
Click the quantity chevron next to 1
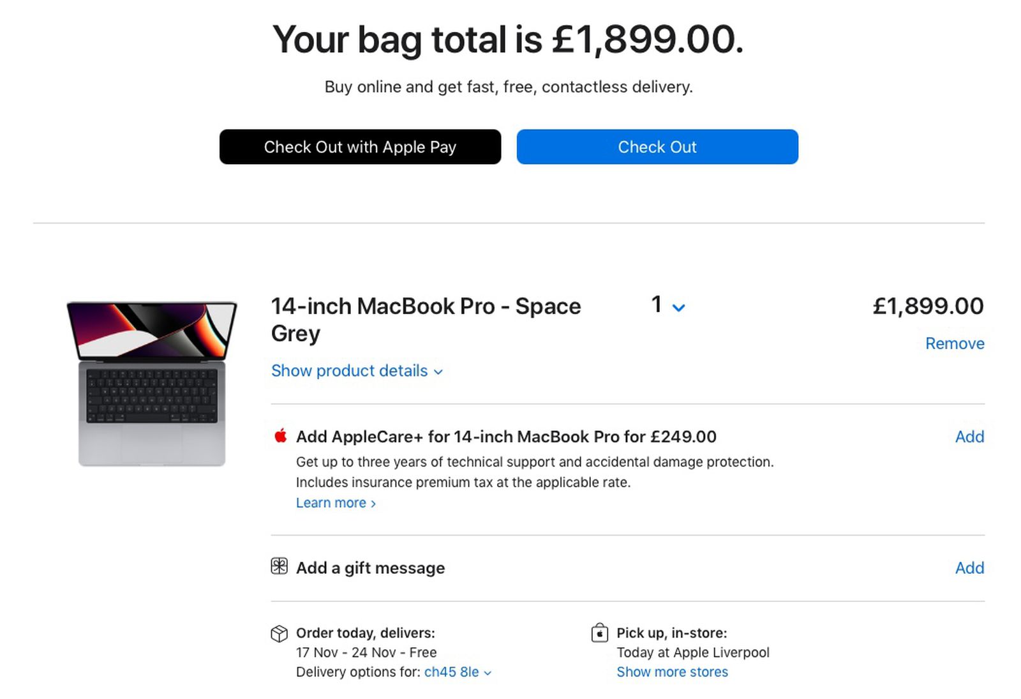[x=678, y=307]
